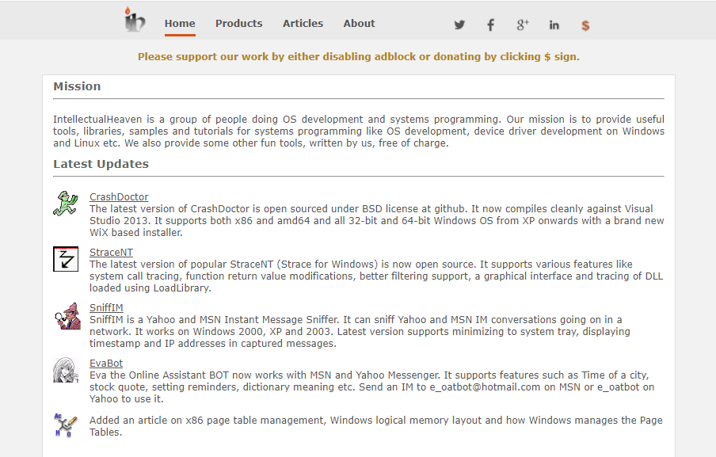Follow the StraceNT link

[x=112, y=253]
